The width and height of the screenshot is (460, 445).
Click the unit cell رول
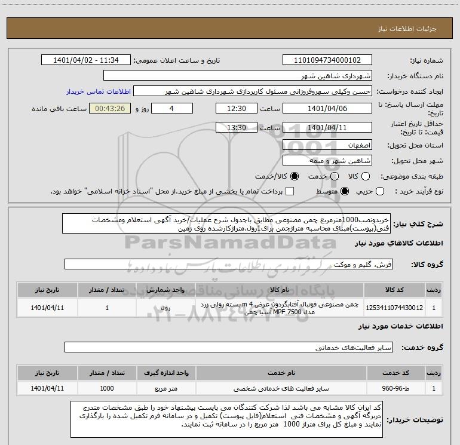coord(165,308)
